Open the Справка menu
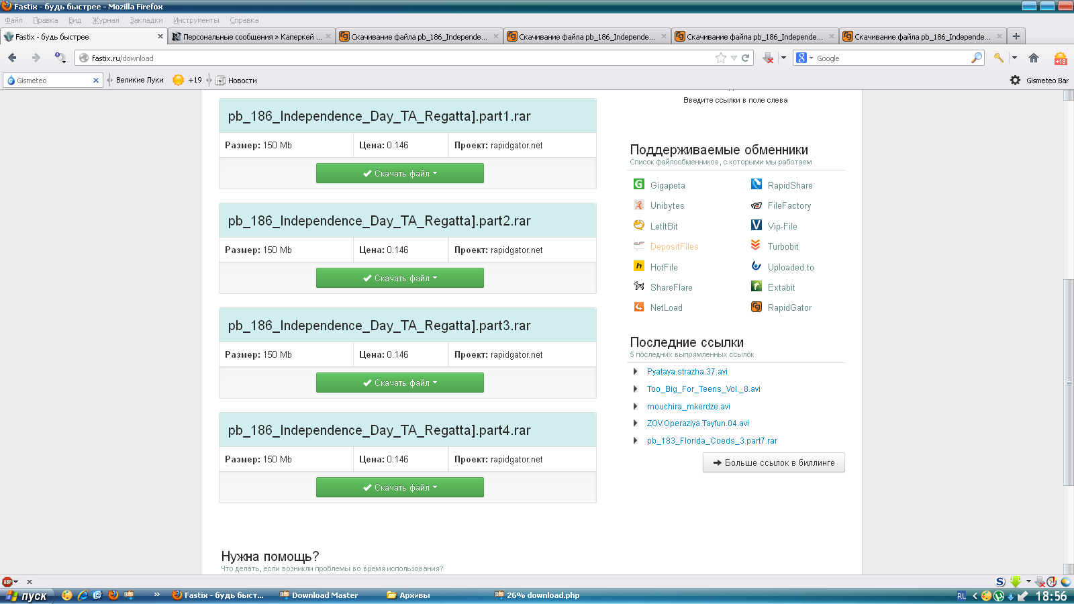Image resolution: width=1074 pixels, height=604 pixels. (244, 20)
